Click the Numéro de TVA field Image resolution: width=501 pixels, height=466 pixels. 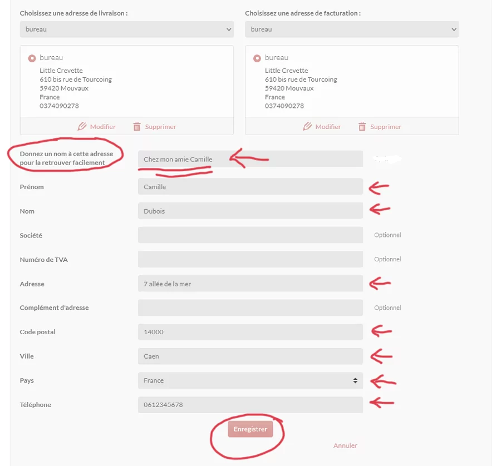coord(250,259)
